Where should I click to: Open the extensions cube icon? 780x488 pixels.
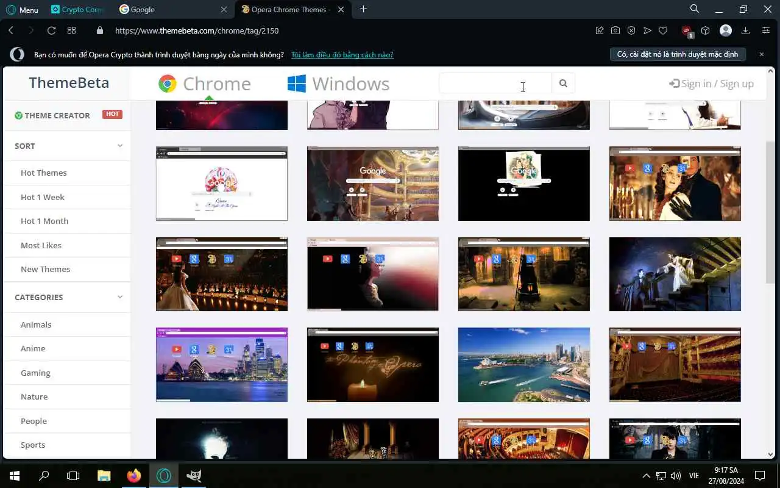click(x=705, y=30)
